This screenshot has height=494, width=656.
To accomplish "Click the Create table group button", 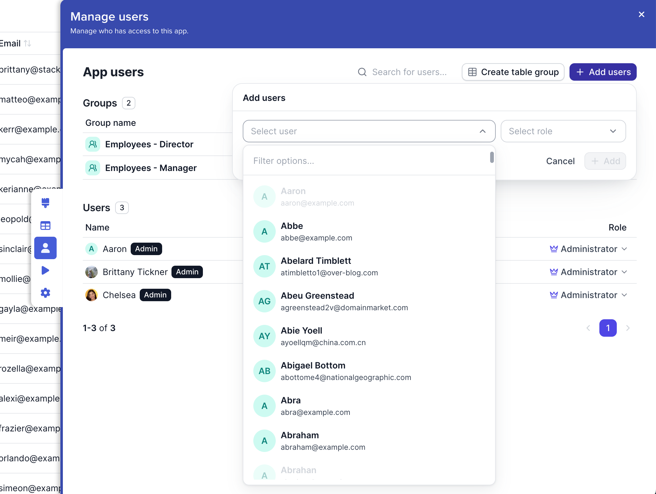I will (x=513, y=72).
